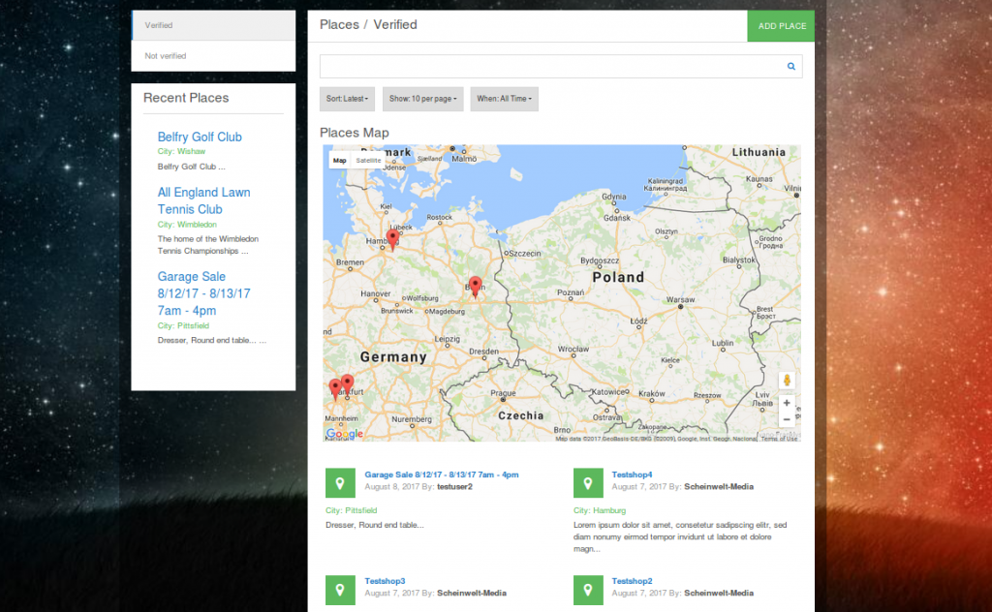Open the Sort: Latest dropdown

coord(345,99)
